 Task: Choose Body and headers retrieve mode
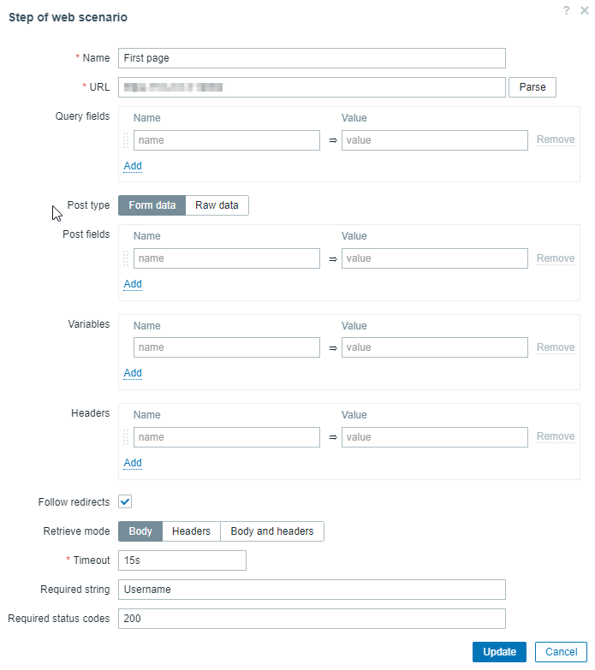click(x=272, y=531)
